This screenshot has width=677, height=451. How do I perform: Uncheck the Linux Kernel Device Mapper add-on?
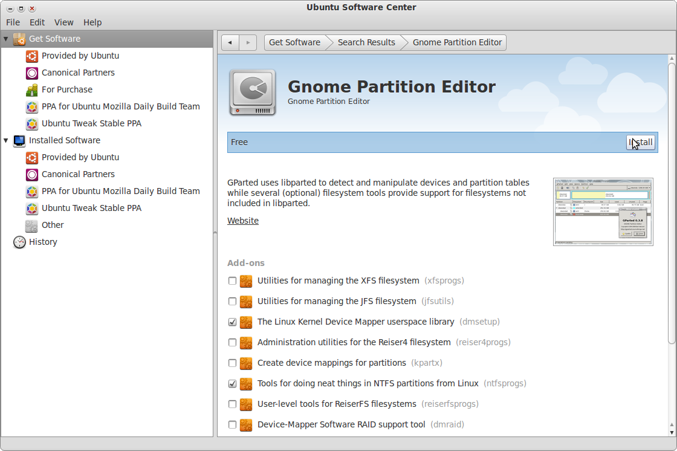(232, 322)
